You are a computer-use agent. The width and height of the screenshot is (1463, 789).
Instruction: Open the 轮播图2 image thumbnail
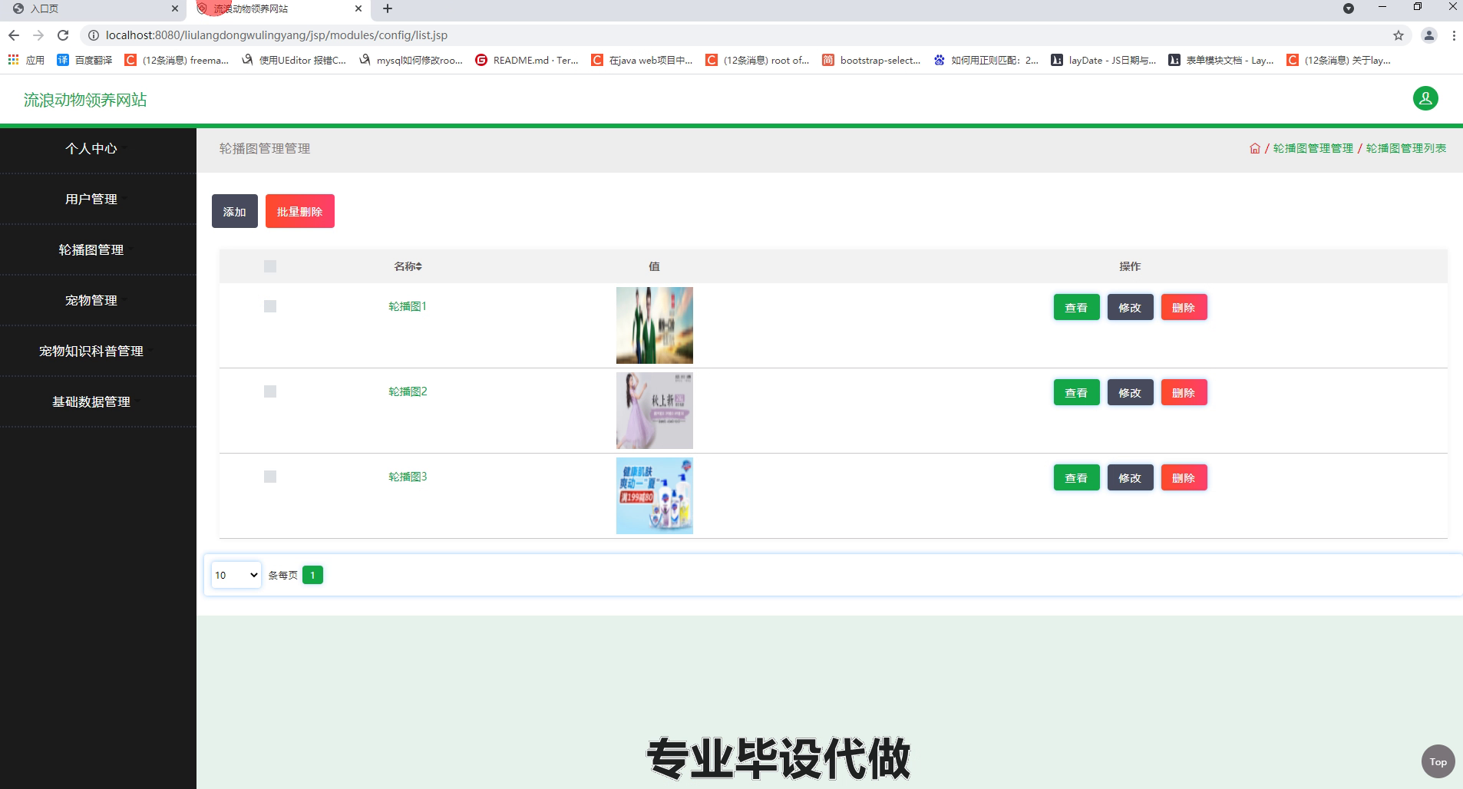655,411
